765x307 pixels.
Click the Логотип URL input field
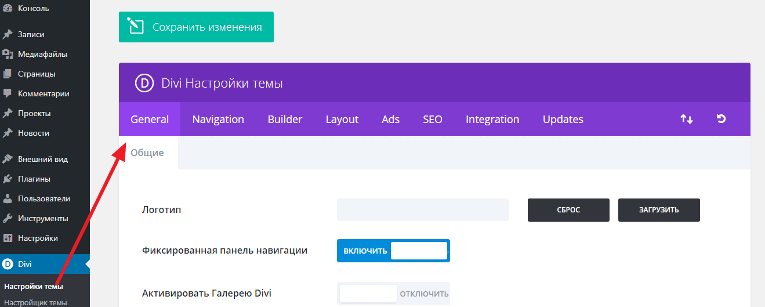point(423,210)
